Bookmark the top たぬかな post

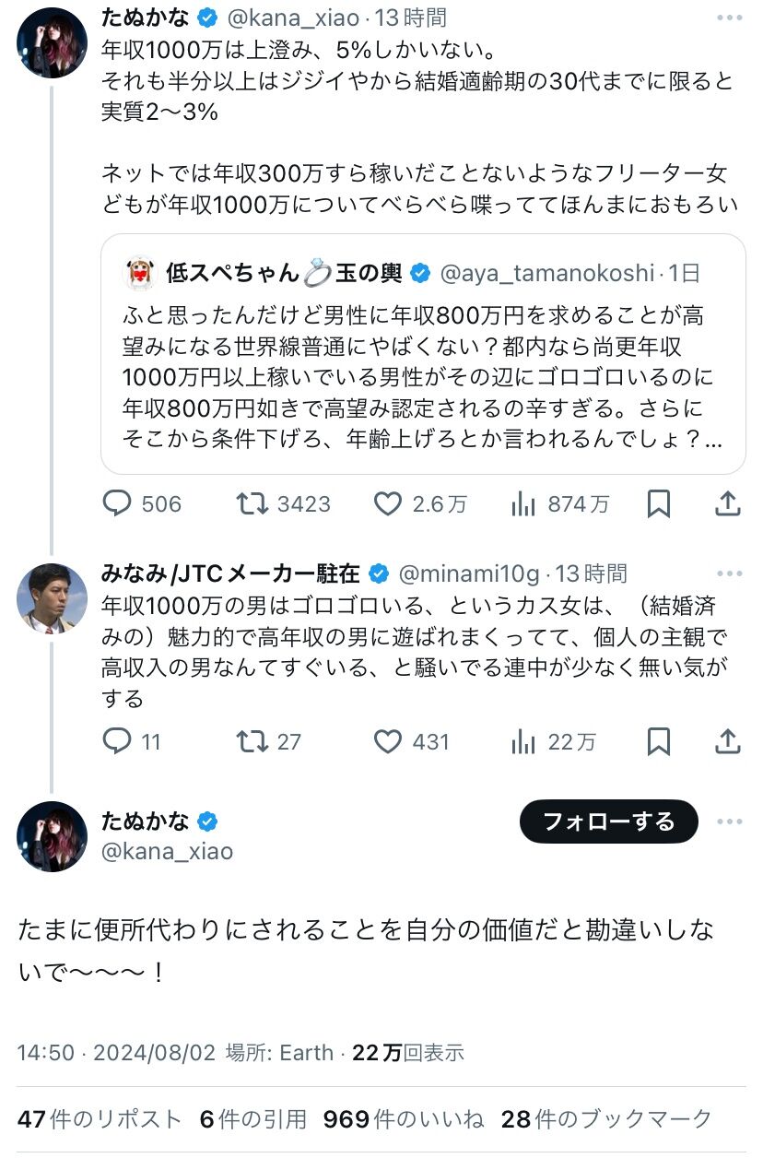[x=658, y=503]
